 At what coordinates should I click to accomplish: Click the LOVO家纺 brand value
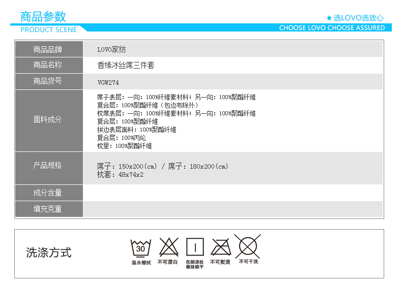pyautogui.click(x=111, y=49)
